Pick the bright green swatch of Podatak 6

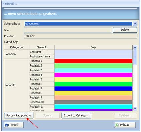click(94, 84)
